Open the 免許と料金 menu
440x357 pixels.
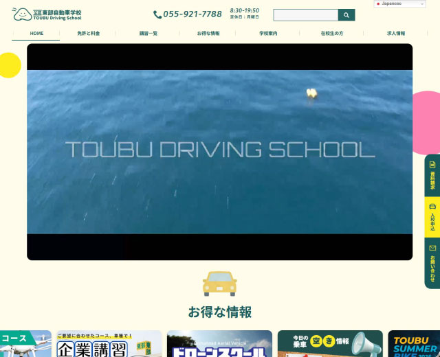tap(89, 34)
